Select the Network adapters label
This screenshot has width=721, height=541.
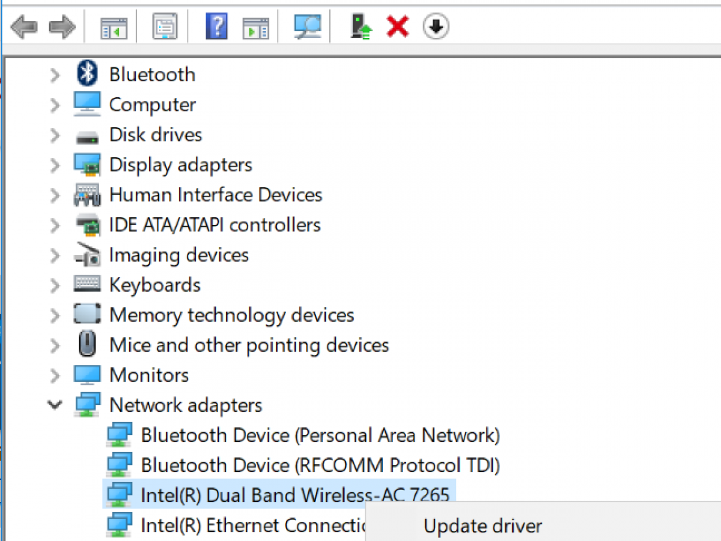click(x=186, y=405)
